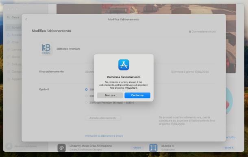
Task: Click the Annulla abbonamento button
Action: [x=103, y=118]
